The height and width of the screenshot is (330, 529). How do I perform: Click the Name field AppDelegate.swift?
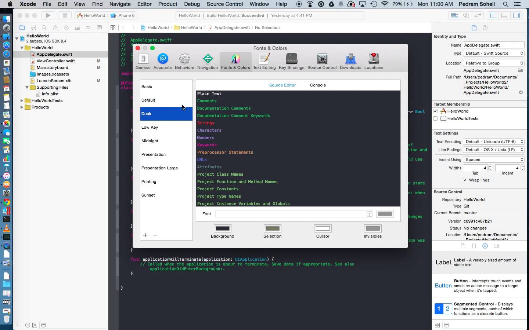point(493,45)
